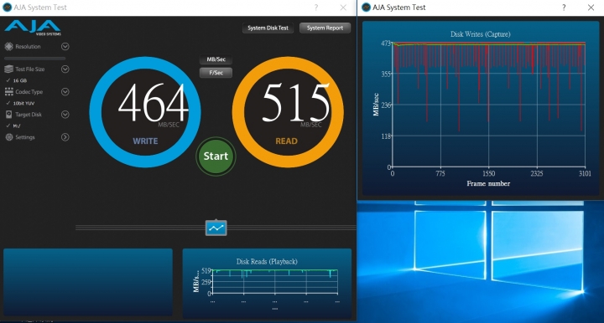604x323 pixels.
Task: Click the Target Disk drive icon
Action: (x=9, y=115)
